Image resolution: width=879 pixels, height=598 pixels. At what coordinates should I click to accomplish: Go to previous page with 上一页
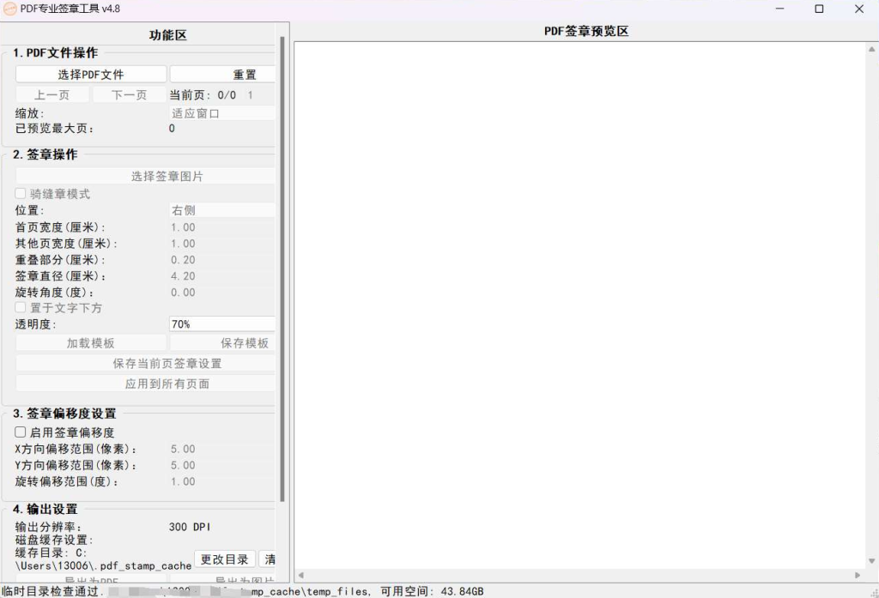(52, 94)
